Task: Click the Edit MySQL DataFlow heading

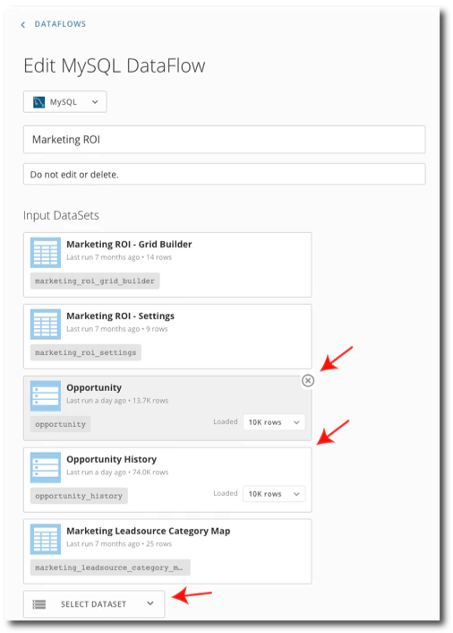Action: pyautogui.click(x=115, y=65)
